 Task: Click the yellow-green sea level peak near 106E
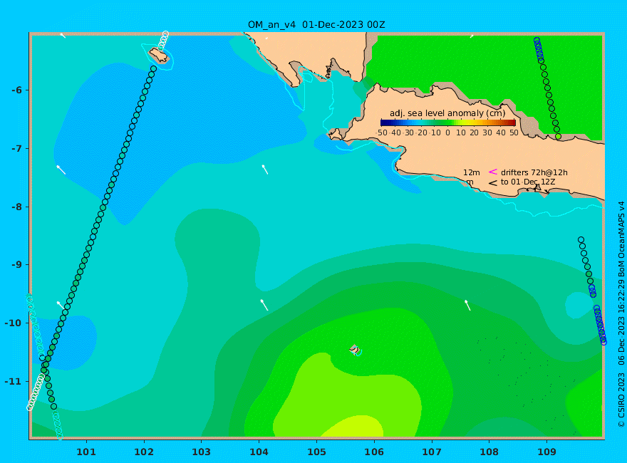coord(354,426)
